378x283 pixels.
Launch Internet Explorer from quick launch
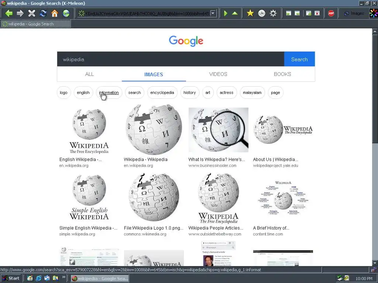tap(38, 279)
